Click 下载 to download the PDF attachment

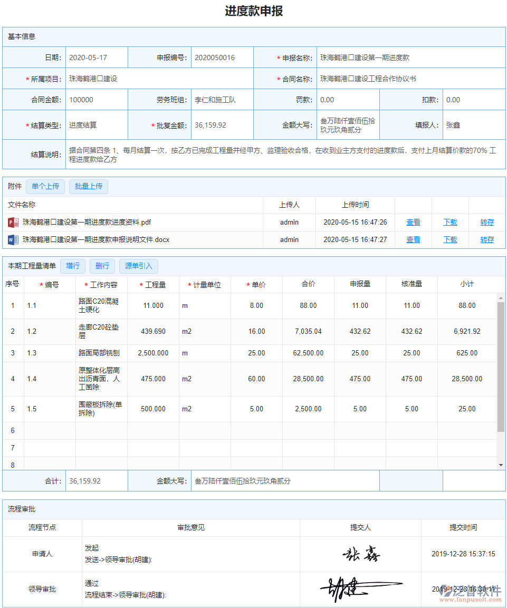click(450, 222)
